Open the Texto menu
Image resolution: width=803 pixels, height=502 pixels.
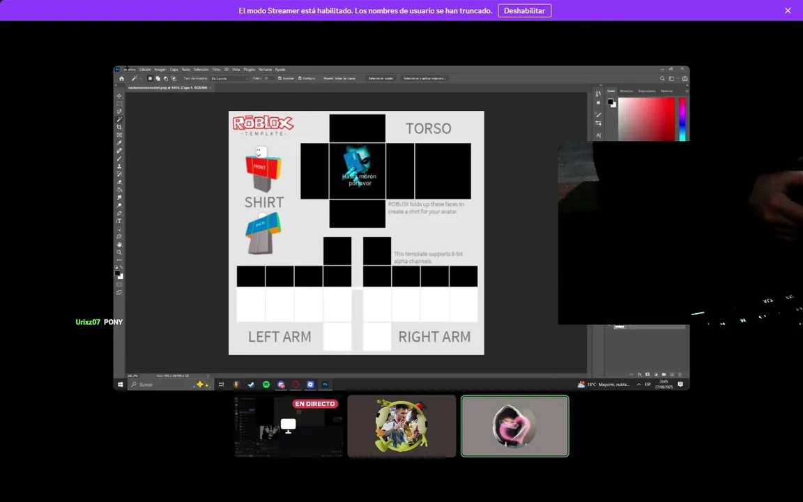tap(185, 69)
